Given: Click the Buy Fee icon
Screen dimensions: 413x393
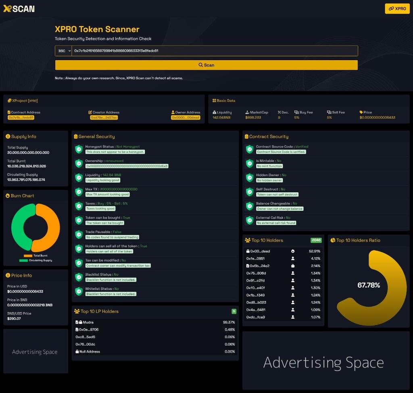Looking at the screenshot, I should coord(296,112).
